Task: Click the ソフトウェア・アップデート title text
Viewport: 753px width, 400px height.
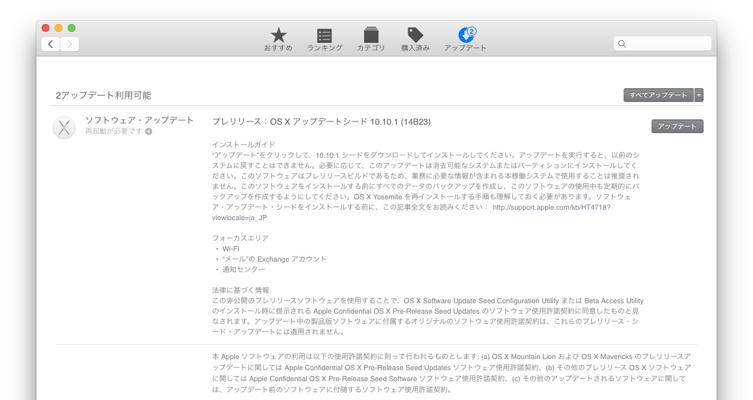Action: tap(140, 120)
